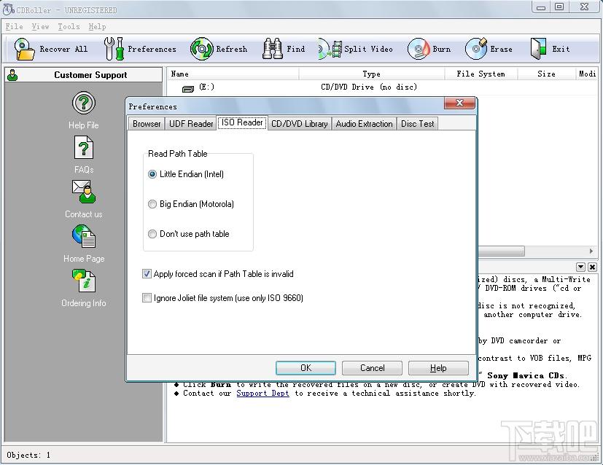Click the Erase disc icon
This screenshot has width=603, height=465.
point(476,49)
